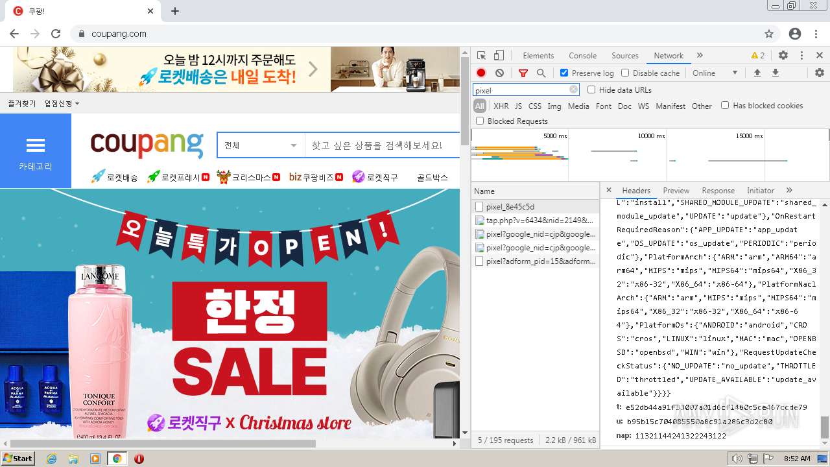Export HAR file with download arrow
The height and width of the screenshot is (467, 830).
(775, 73)
